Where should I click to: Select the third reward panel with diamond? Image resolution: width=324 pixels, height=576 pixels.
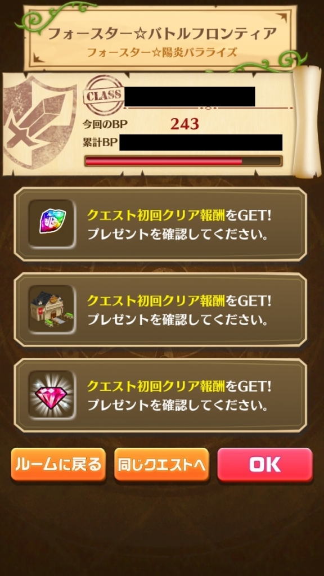pos(160,395)
